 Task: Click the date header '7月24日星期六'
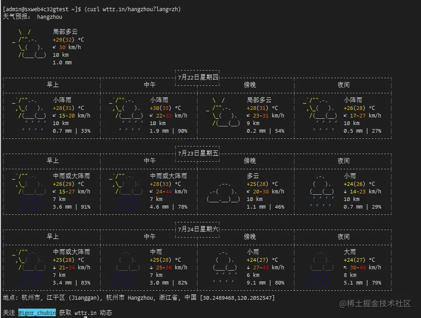pyautogui.click(x=198, y=229)
